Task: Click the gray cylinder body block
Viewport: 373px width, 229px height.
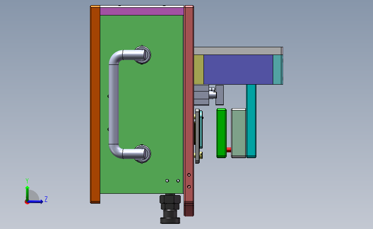Action: [x=201, y=95]
